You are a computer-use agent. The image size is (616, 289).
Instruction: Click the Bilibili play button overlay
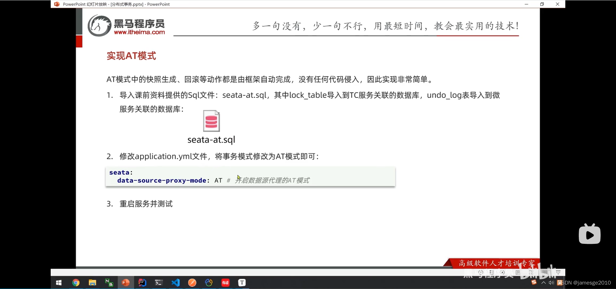point(590,234)
